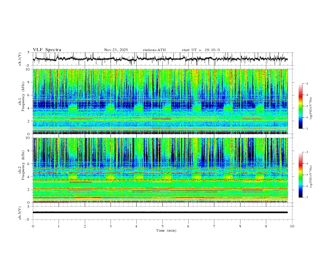
Task: Click the "ch.3(V)" axis label
Action: coord(20,213)
